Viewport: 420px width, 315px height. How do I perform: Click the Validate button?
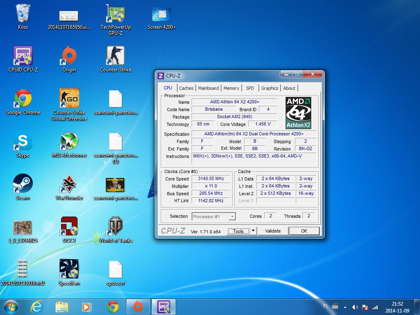[x=273, y=231]
